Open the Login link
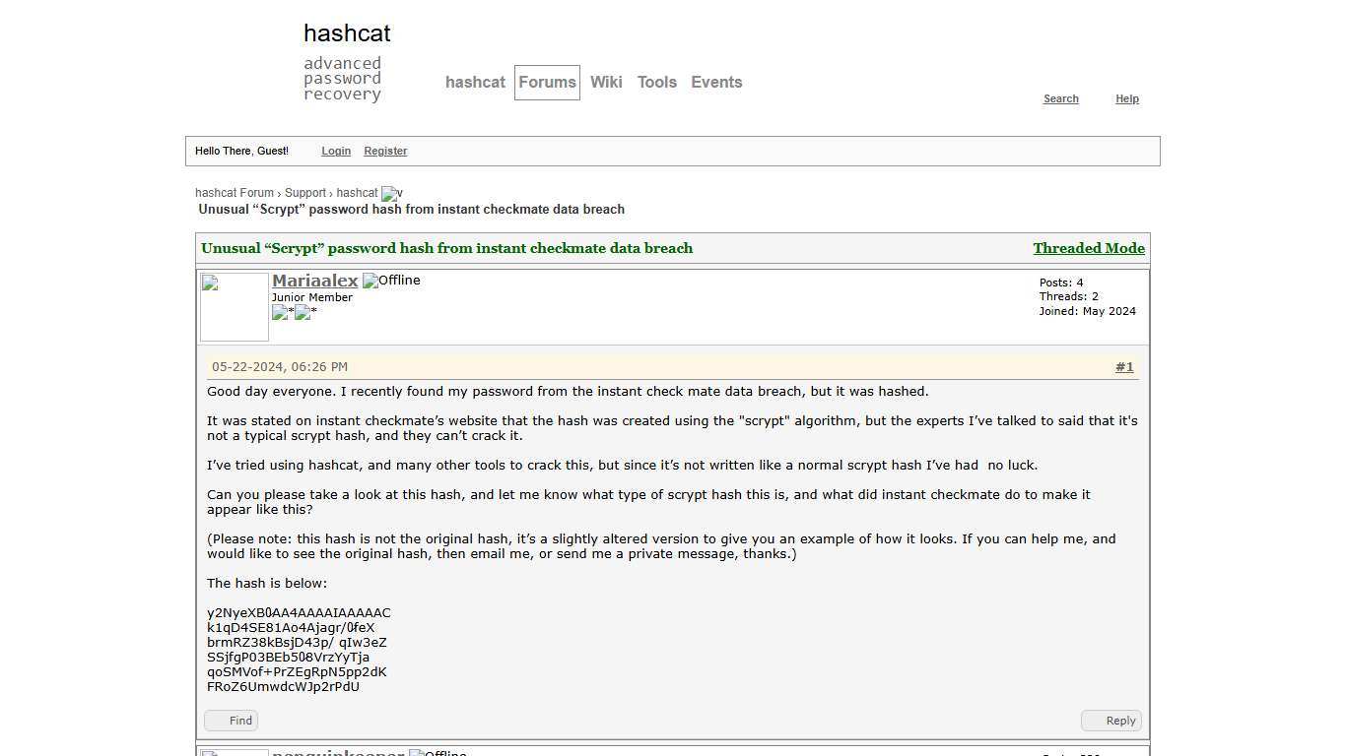Screen dimensions: 1346x756 (x=335, y=151)
